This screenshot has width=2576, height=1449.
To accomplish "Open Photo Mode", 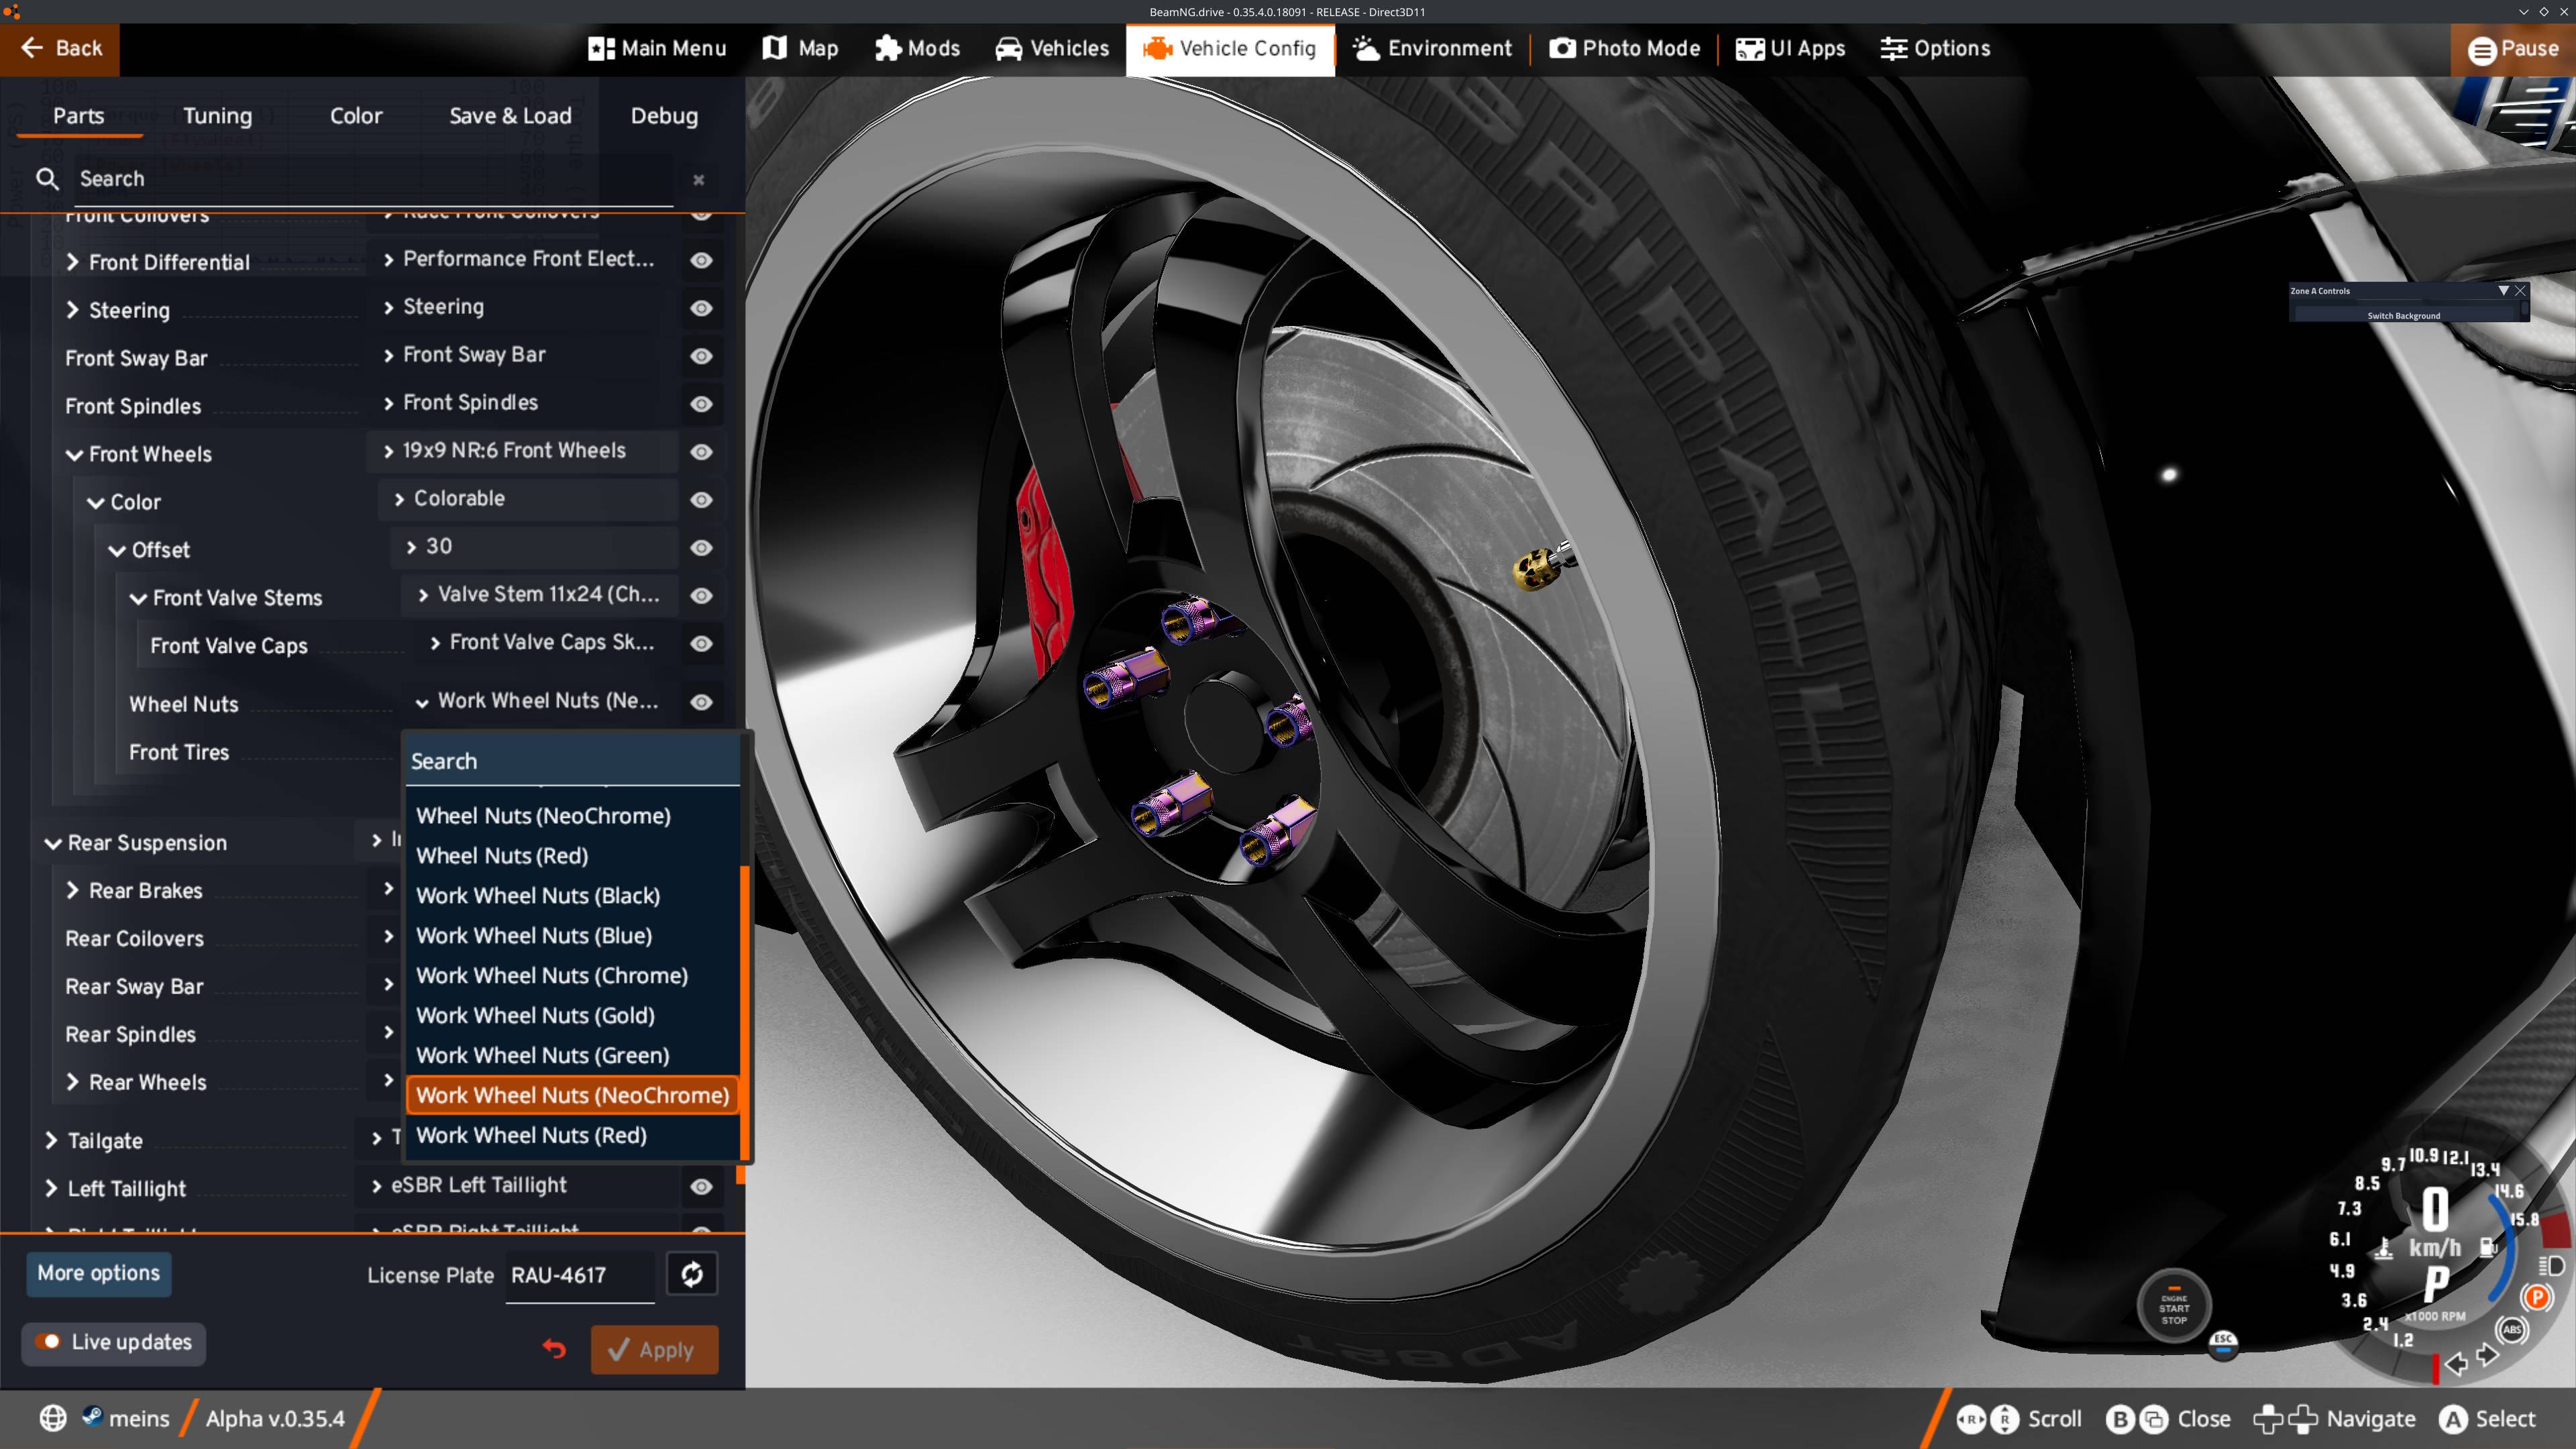I will 1625,48.
